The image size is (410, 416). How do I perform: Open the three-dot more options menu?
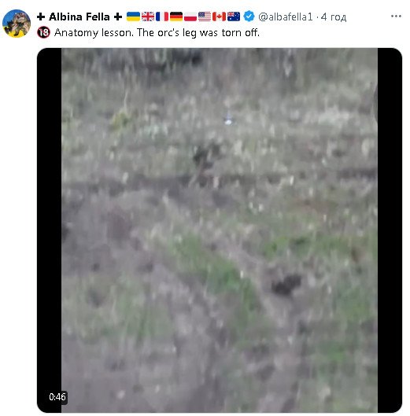(x=396, y=17)
